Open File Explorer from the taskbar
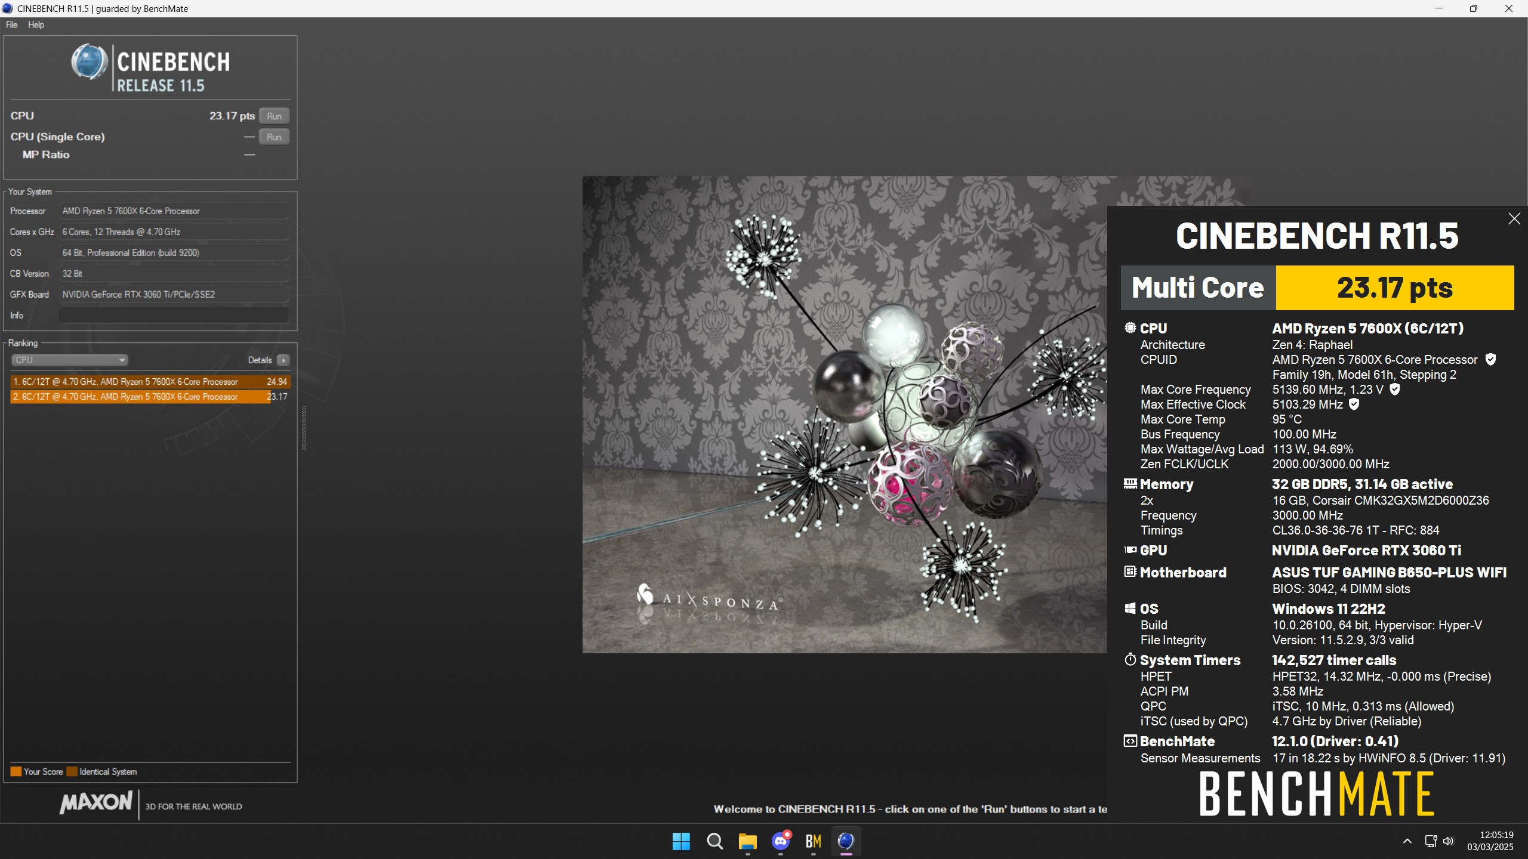 747,841
